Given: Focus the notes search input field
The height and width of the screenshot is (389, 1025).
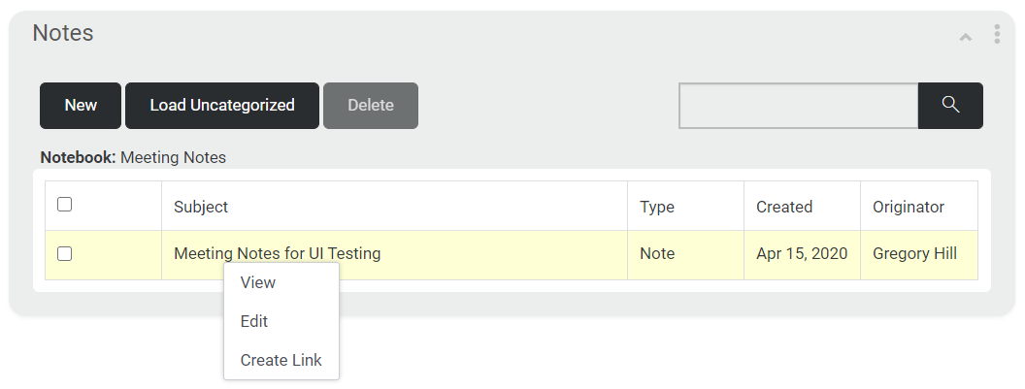Looking at the screenshot, I should pyautogui.click(x=799, y=106).
